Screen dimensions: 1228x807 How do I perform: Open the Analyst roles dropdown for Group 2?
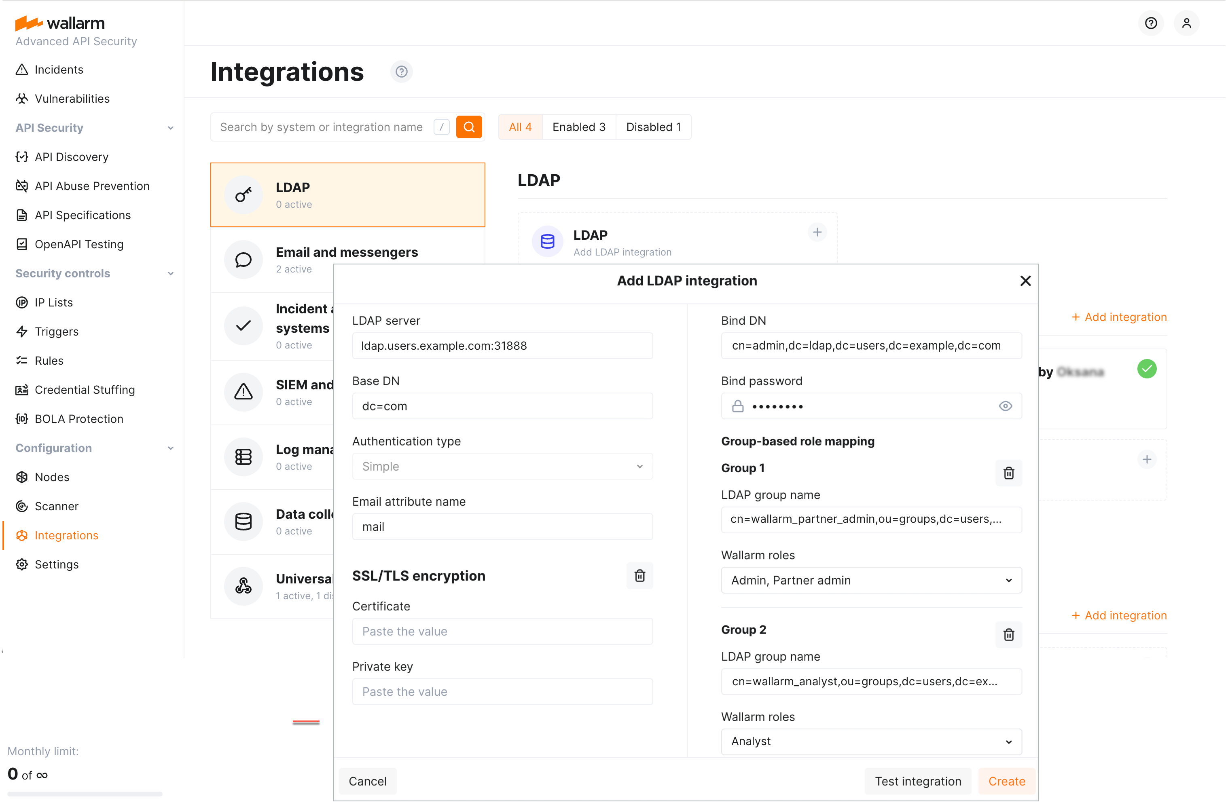pos(871,742)
